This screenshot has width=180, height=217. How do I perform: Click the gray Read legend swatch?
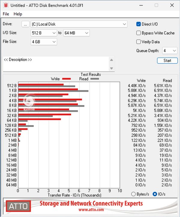pyautogui.click(x=94, y=79)
